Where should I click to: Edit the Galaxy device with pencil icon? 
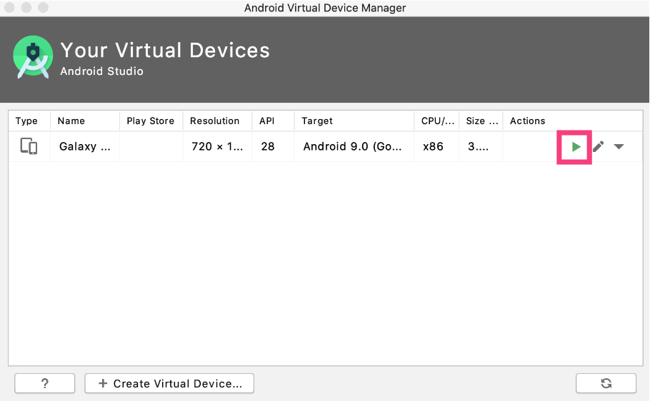(598, 147)
